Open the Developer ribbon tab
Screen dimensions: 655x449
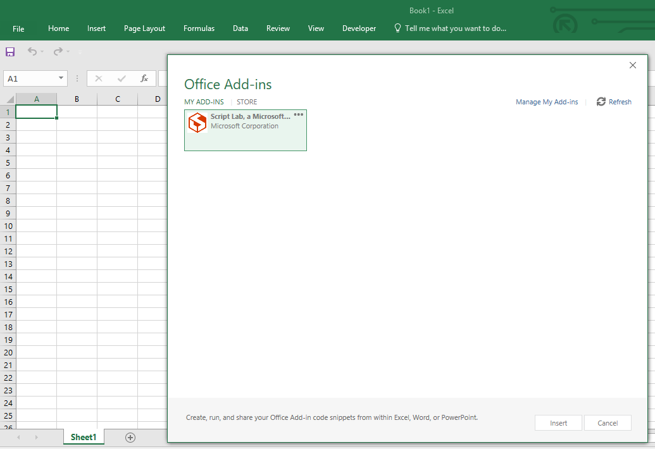coord(359,28)
